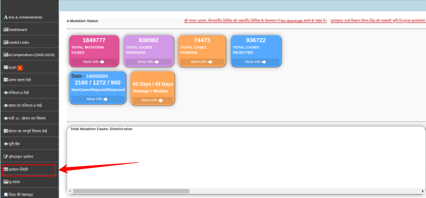The width and height of the screenshot is (426, 198).
Task: Click arrow icon on Total Mutation Cases card
Action: click(x=102, y=62)
